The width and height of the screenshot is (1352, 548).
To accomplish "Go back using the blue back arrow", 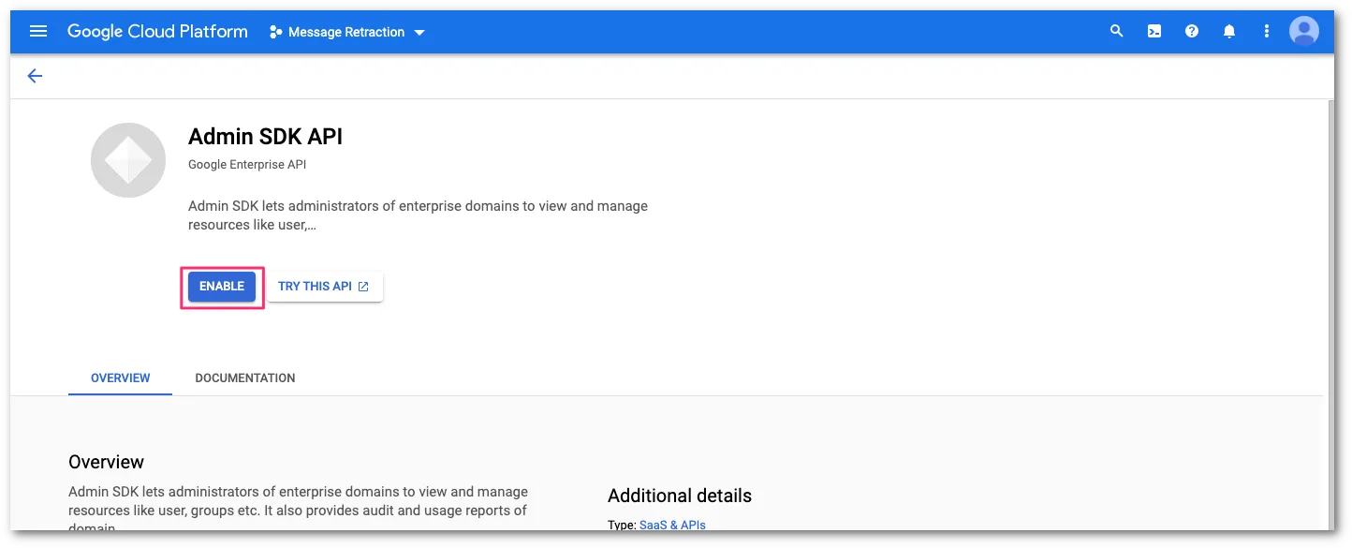I will pyautogui.click(x=34, y=75).
